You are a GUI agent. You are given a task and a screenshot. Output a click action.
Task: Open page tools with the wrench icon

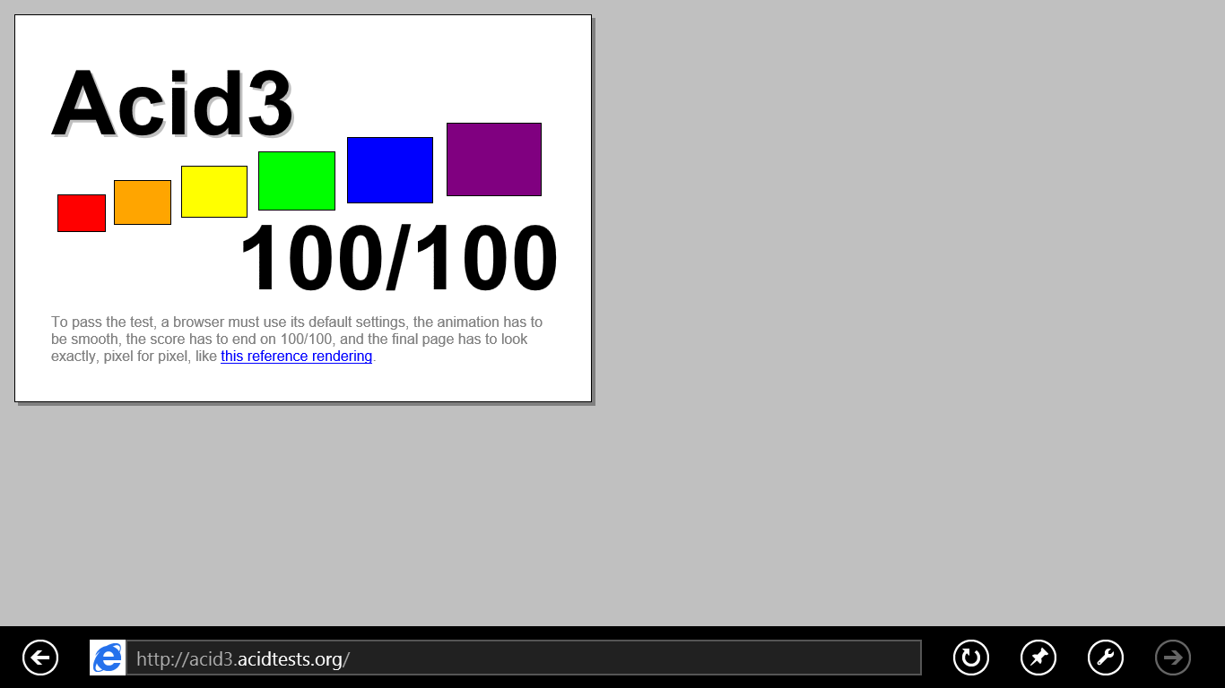point(1106,658)
